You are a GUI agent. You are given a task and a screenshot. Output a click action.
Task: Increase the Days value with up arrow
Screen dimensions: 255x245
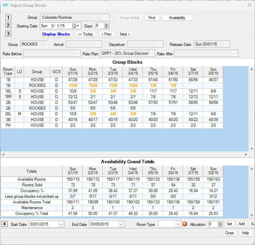106,24
